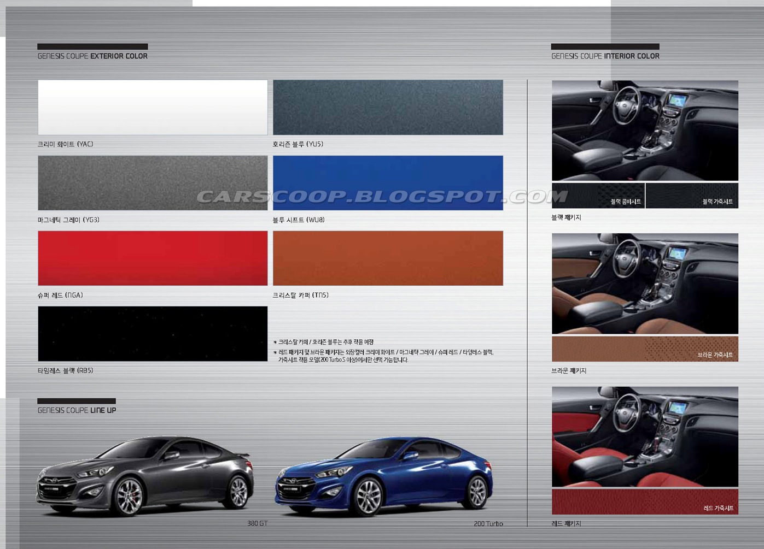This screenshot has height=549, width=764.
Task: Click the 'GENESIS COUPE INTERIOR COLOR' heading
Action: [x=605, y=56]
